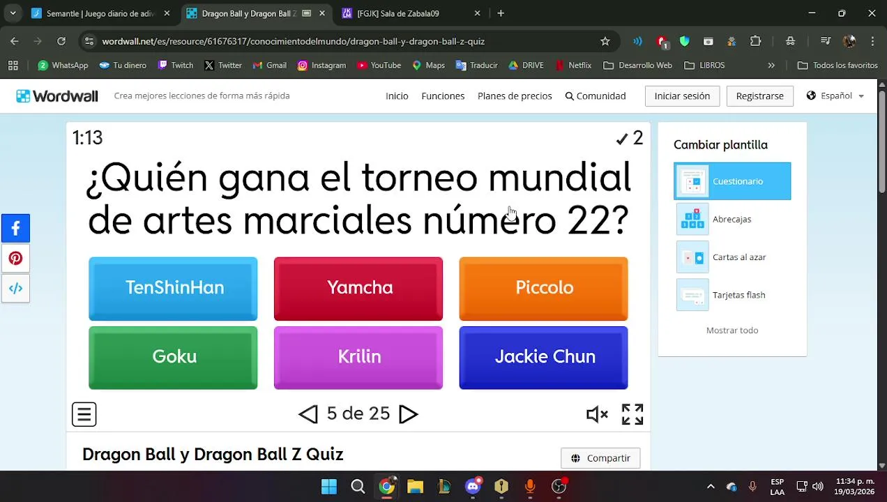Switch to Cartas al azar template
Viewport: 887px width, 502px height.
tap(732, 257)
